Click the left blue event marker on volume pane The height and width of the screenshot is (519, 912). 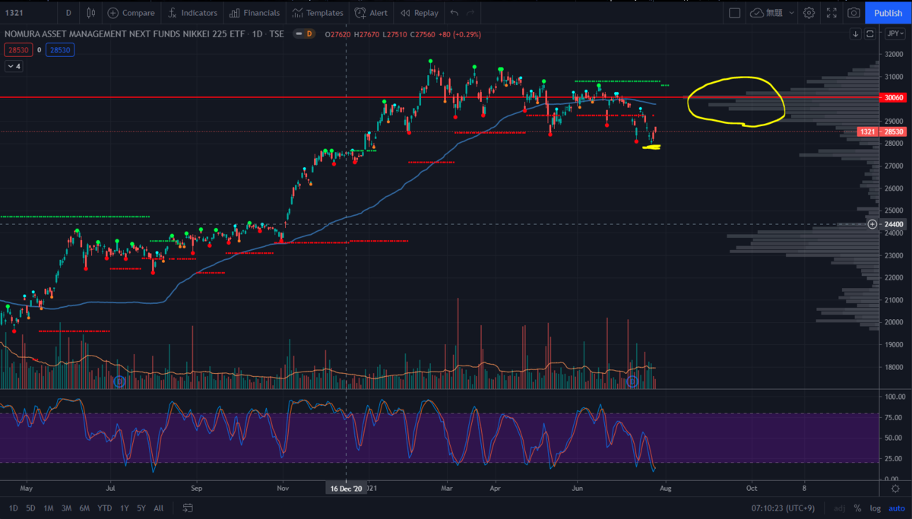click(119, 381)
